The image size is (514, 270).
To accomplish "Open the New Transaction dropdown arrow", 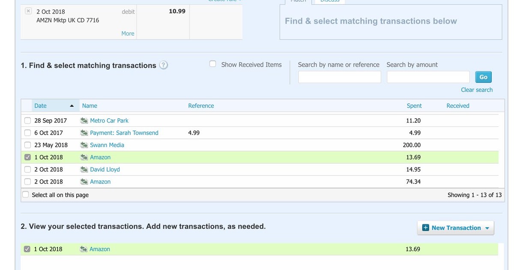I will (x=487, y=228).
